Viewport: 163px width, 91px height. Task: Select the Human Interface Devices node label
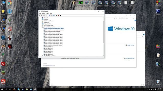click(49, 27)
